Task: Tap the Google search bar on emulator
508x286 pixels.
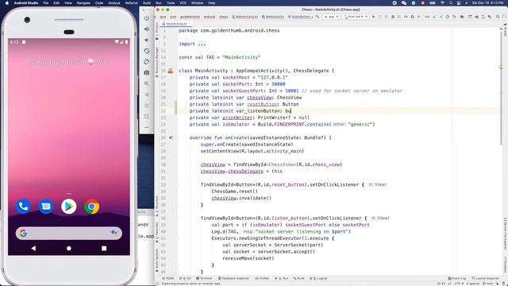Action: (x=69, y=233)
